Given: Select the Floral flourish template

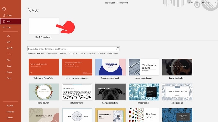Looking at the screenshot, I should [44, 92].
